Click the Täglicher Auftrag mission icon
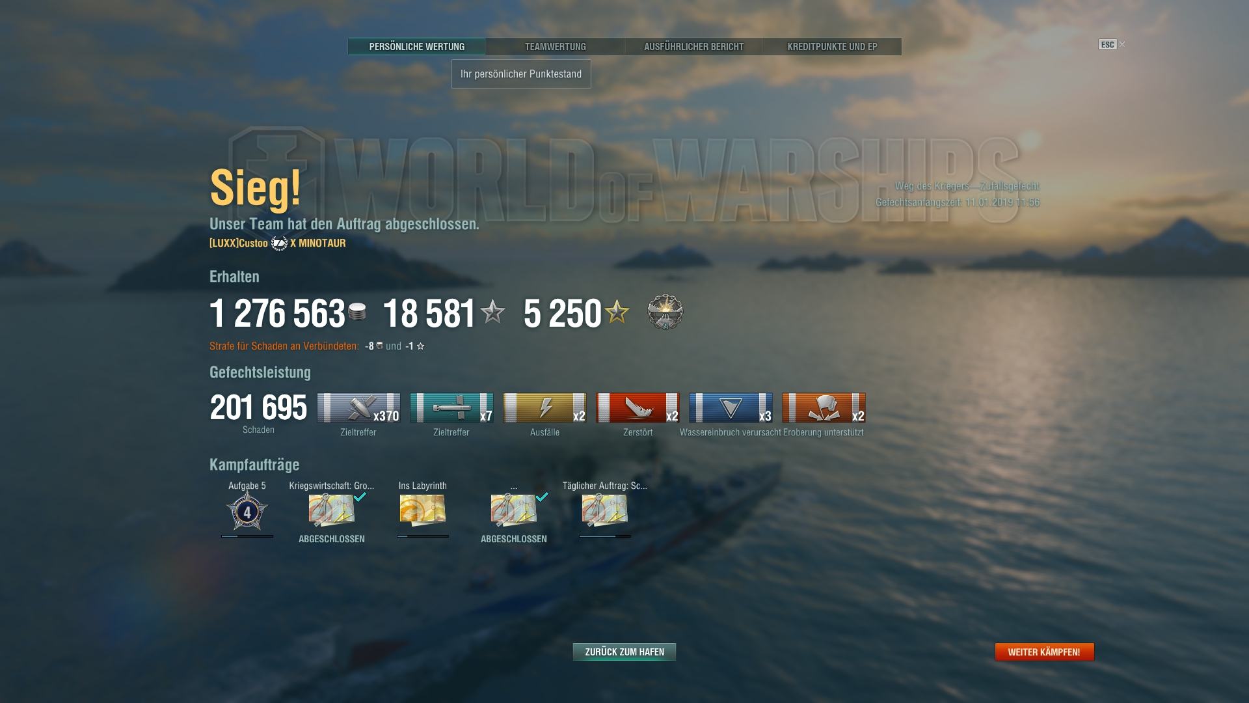Screen dimensions: 1249x703 605,510
